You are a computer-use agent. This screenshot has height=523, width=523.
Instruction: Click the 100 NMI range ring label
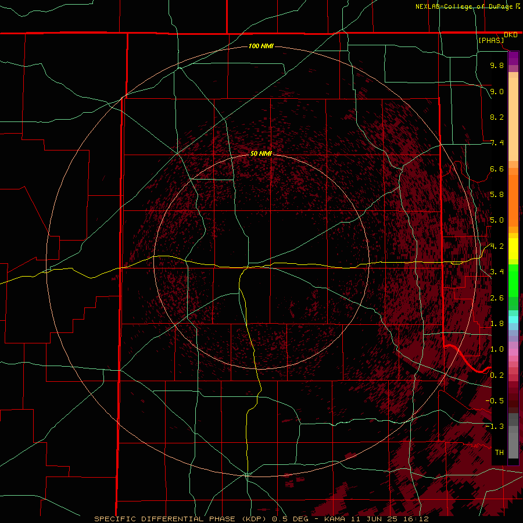[x=261, y=46]
